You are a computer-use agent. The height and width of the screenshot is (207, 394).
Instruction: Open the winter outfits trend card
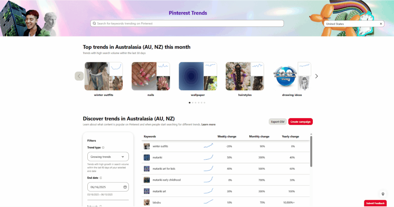click(104, 79)
